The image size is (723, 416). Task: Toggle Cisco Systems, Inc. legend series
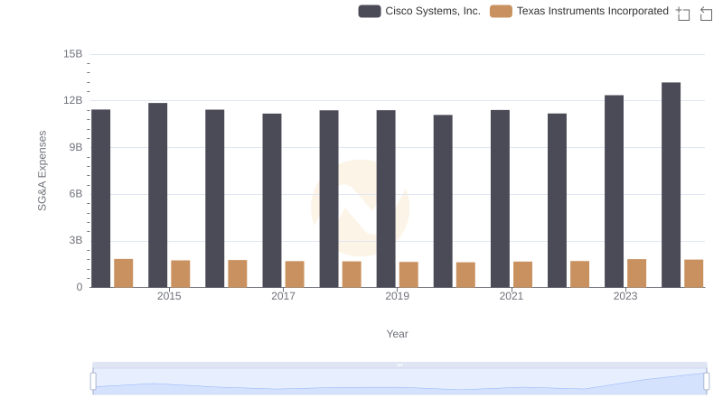(419, 11)
